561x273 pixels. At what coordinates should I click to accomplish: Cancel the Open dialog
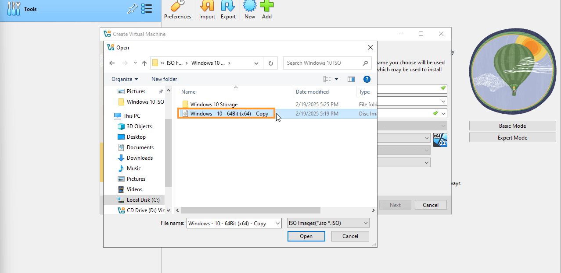coord(350,236)
